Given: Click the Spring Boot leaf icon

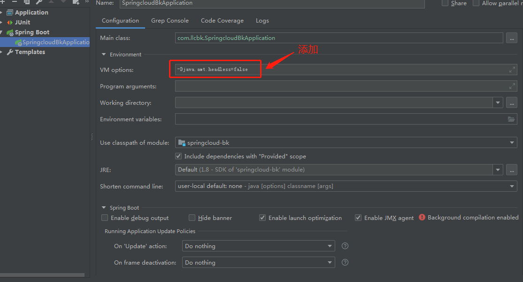Looking at the screenshot, I should pos(10,32).
